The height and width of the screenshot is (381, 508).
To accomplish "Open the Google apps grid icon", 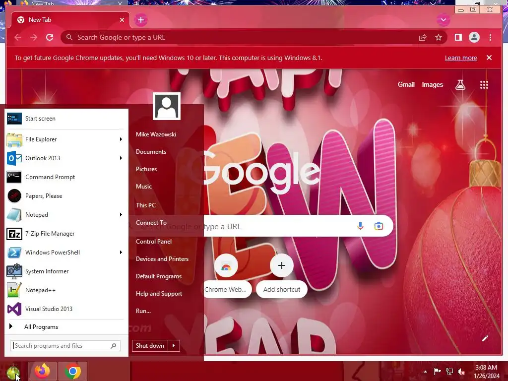I will point(484,85).
